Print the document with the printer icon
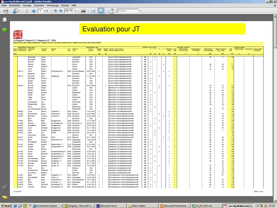 [x=6, y=11]
